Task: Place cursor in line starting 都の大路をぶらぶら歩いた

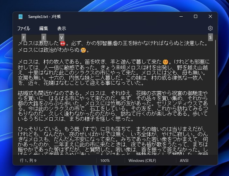Action: coord(113,103)
